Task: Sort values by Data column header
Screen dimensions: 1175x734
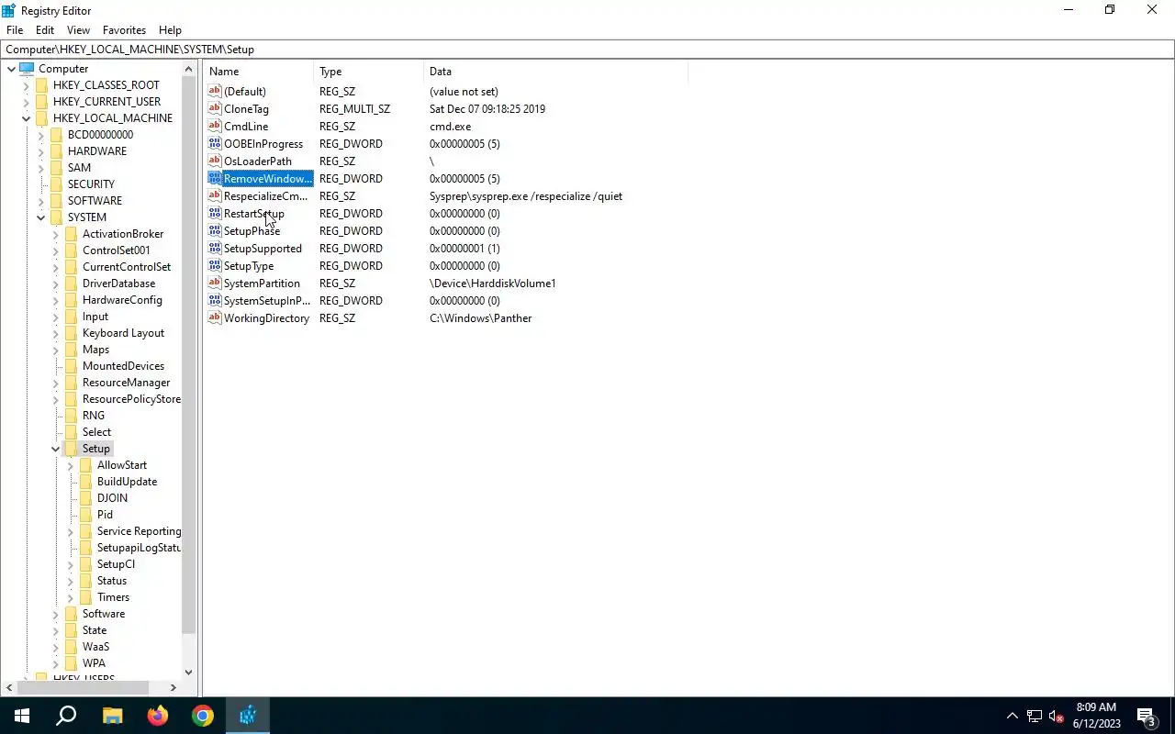Action: click(556, 71)
